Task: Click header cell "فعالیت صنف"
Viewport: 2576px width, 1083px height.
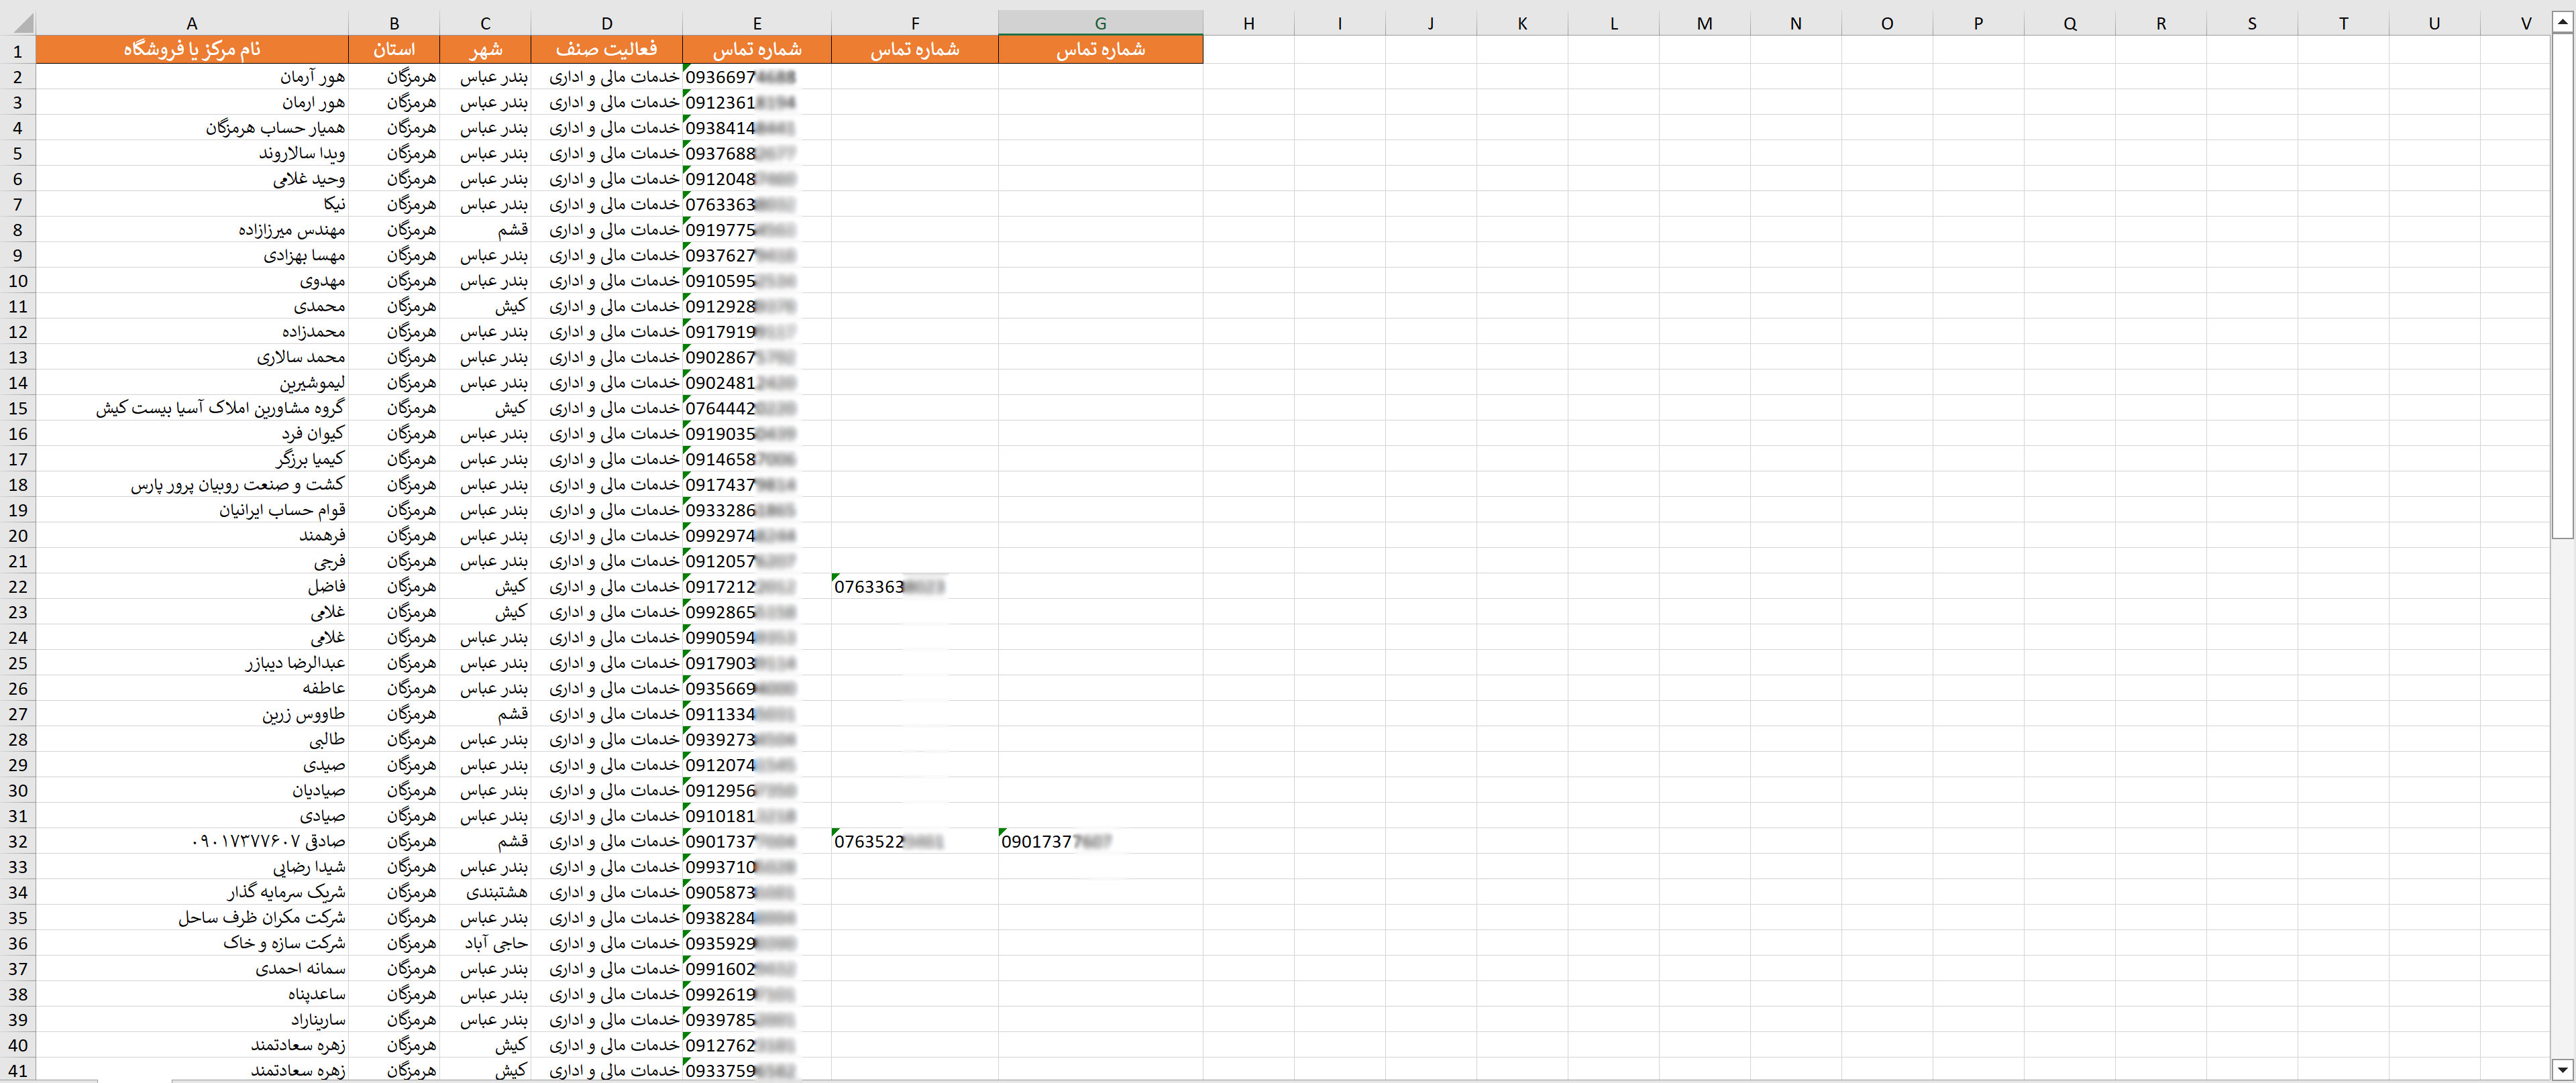Action: [x=607, y=50]
